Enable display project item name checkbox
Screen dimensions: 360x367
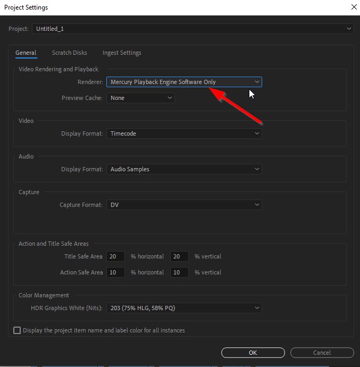(17, 330)
